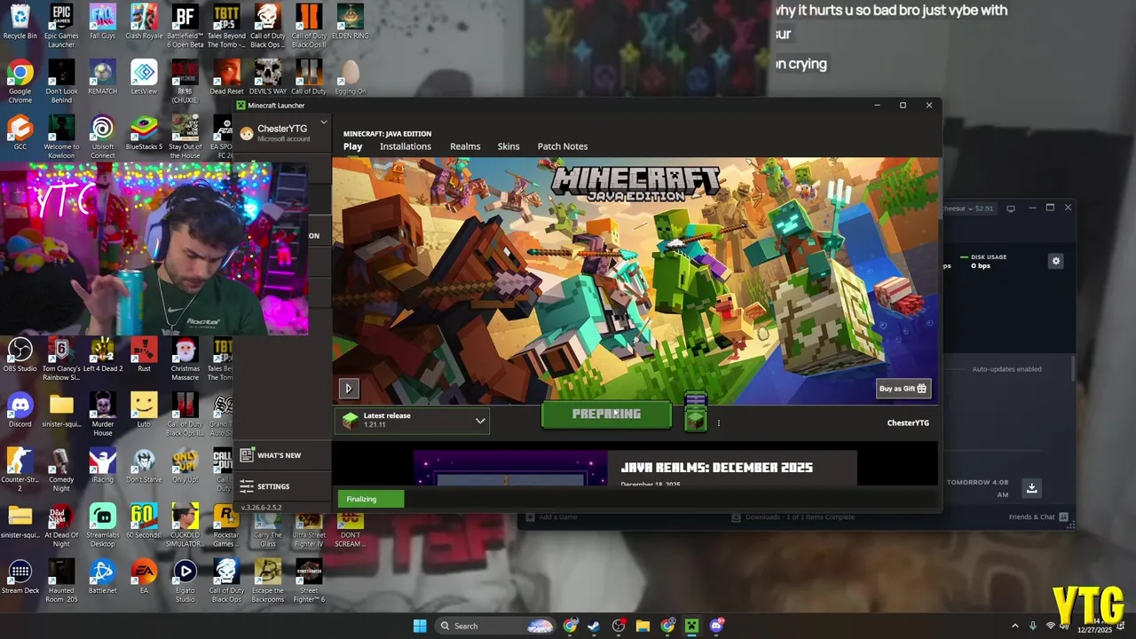1136x639 pixels.
Task: Select the Street Fighter 6 desktop icon
Action: pos(309,581)
